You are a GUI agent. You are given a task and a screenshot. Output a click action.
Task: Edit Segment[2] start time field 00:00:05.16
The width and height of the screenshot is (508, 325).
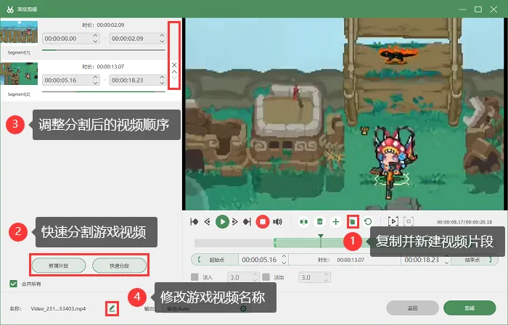70,80
